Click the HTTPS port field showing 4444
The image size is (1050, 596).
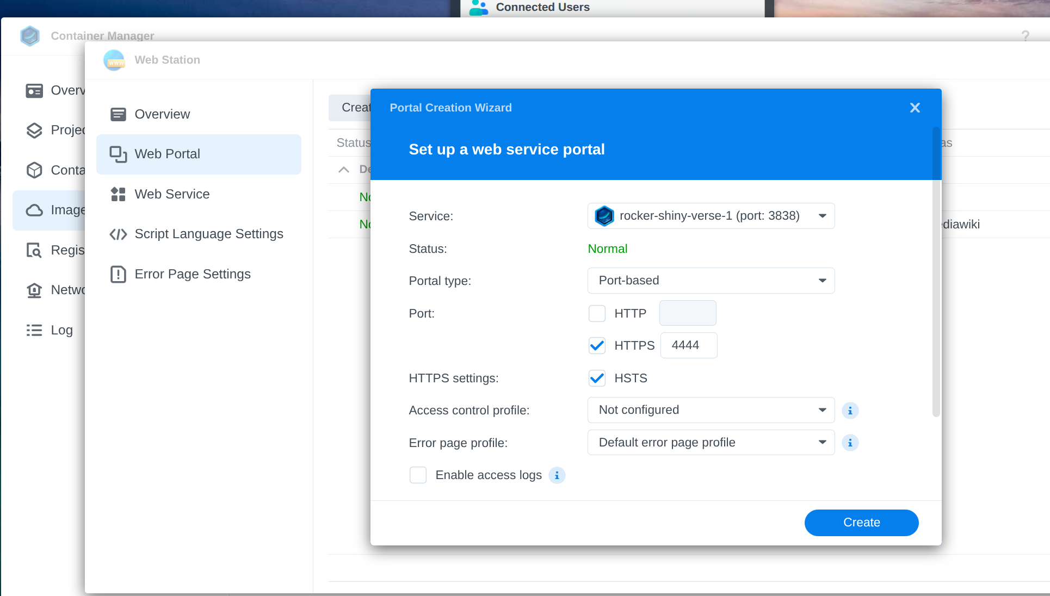(688, 345)
